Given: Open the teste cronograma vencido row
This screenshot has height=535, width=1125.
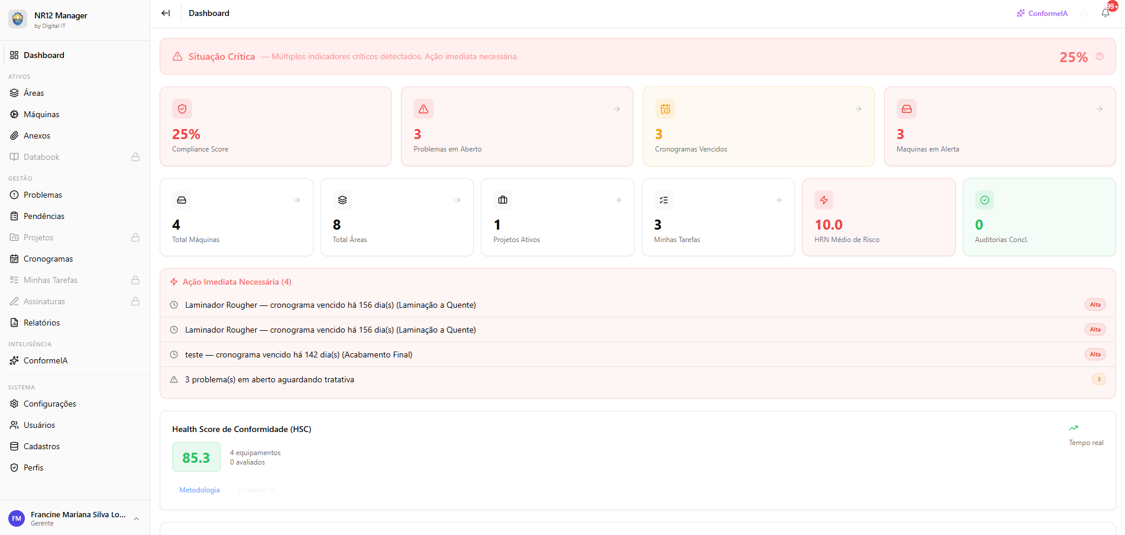Looking at the screenshot, I should pos(638,354).
